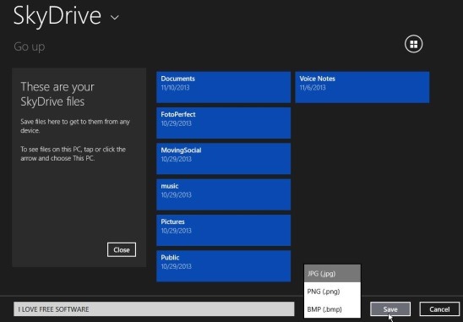Open the MovingSocial folder tile

[x=224, y=159]
